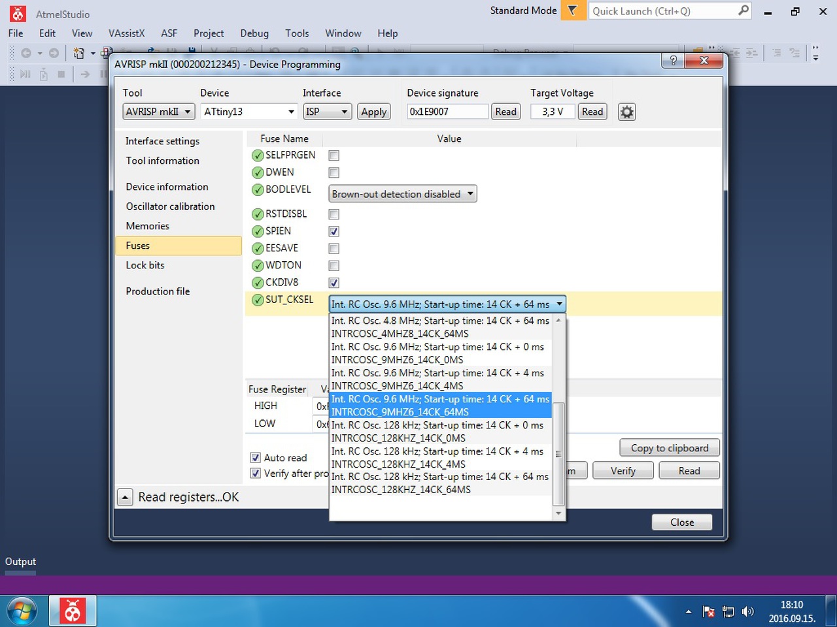Screen dimensions: 837x627
Task: Toggle the SELFPRGEN fuse checkbox
Action: (x=334, y=155)
